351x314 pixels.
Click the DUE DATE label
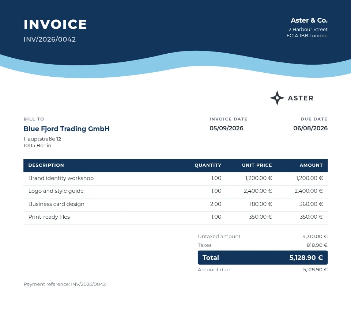tap(314, 119)
